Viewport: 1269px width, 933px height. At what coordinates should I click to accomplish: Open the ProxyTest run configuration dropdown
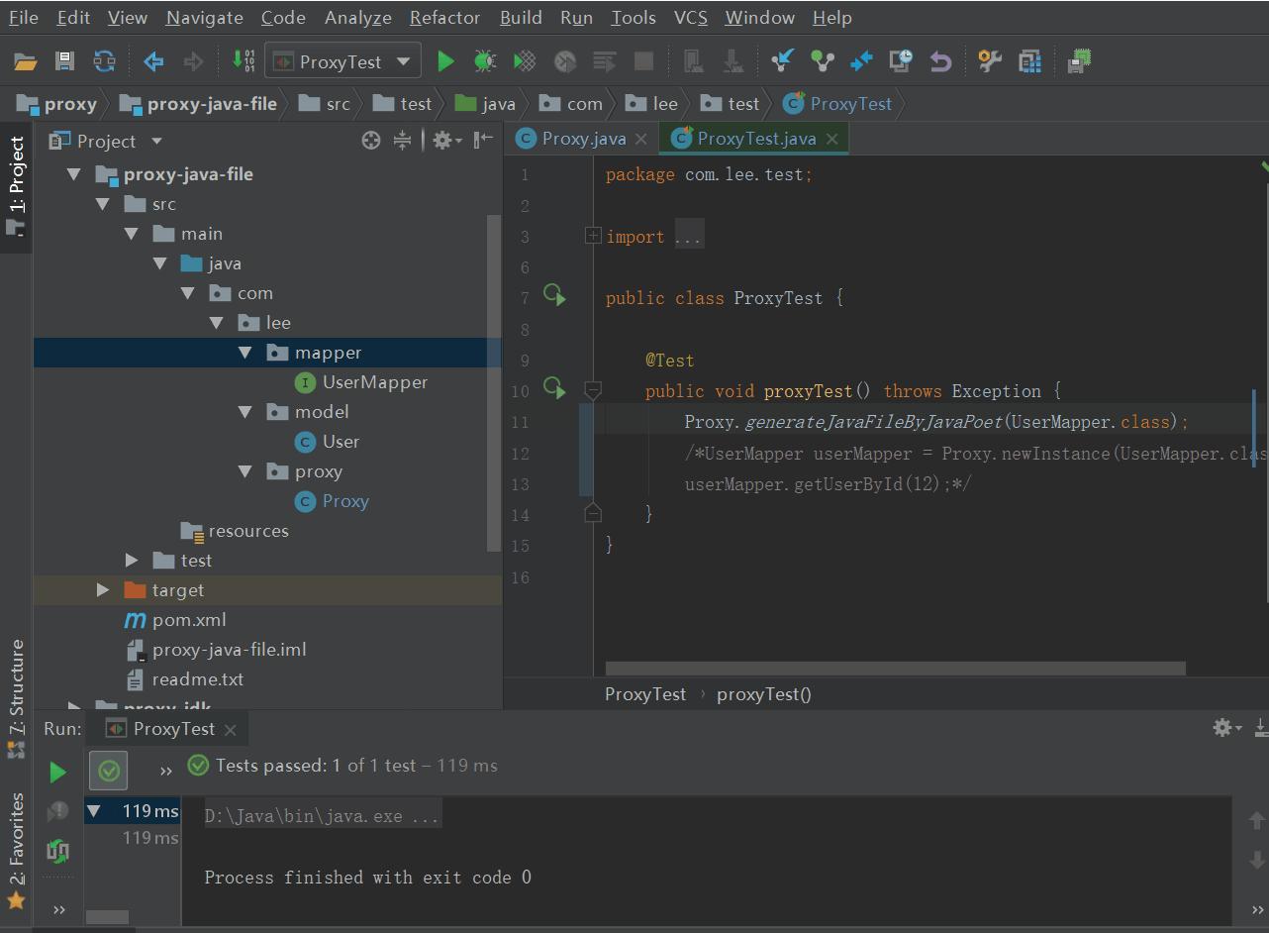pyautogui.click(x=342, y=61)
